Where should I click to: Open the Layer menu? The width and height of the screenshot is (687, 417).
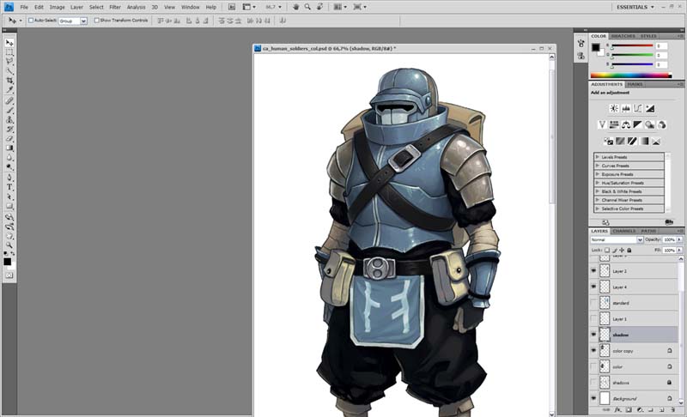tap(76, 7)
